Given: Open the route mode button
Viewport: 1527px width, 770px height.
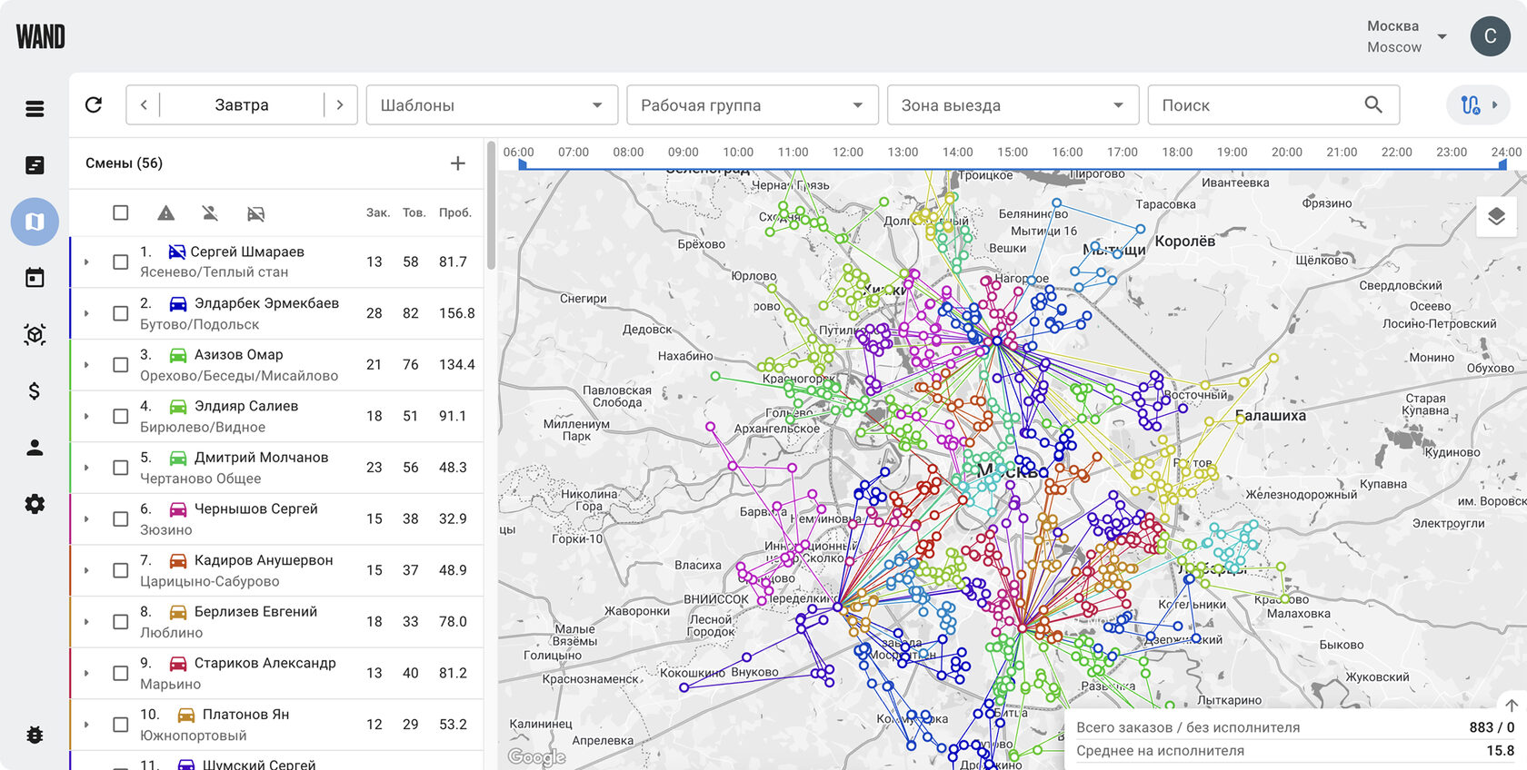Looking at the screenshot, I should click(1478, 105).
